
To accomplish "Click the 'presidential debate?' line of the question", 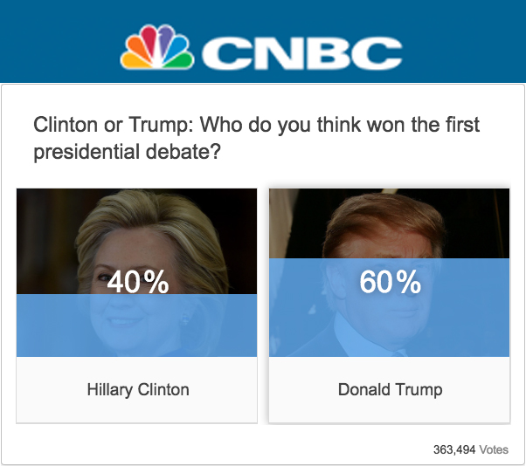I will coord(128,152).
